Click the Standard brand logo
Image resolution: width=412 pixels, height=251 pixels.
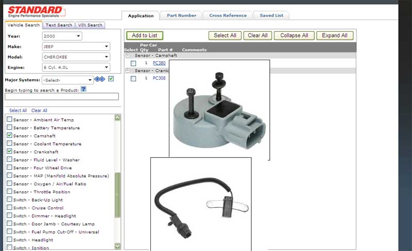click(x=35, y=12)
